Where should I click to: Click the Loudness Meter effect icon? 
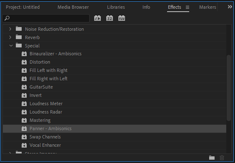(24, 104)
